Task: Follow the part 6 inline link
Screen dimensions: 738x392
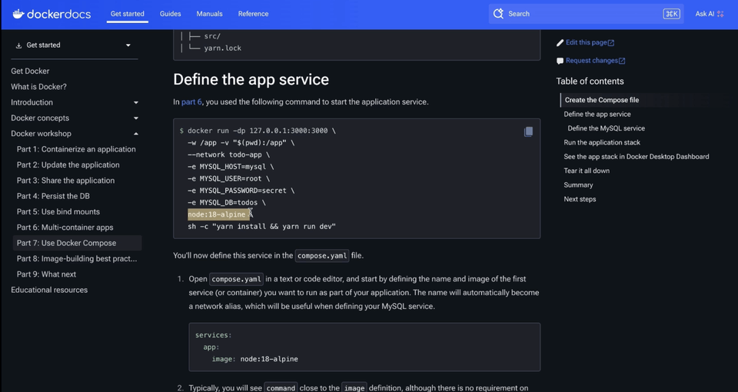Action: [x=191, y=101]
